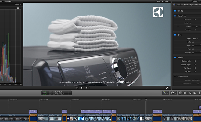Click the timeline playhead marker
The width and height of the screenshot is (201, 122).
coord(146,99)
